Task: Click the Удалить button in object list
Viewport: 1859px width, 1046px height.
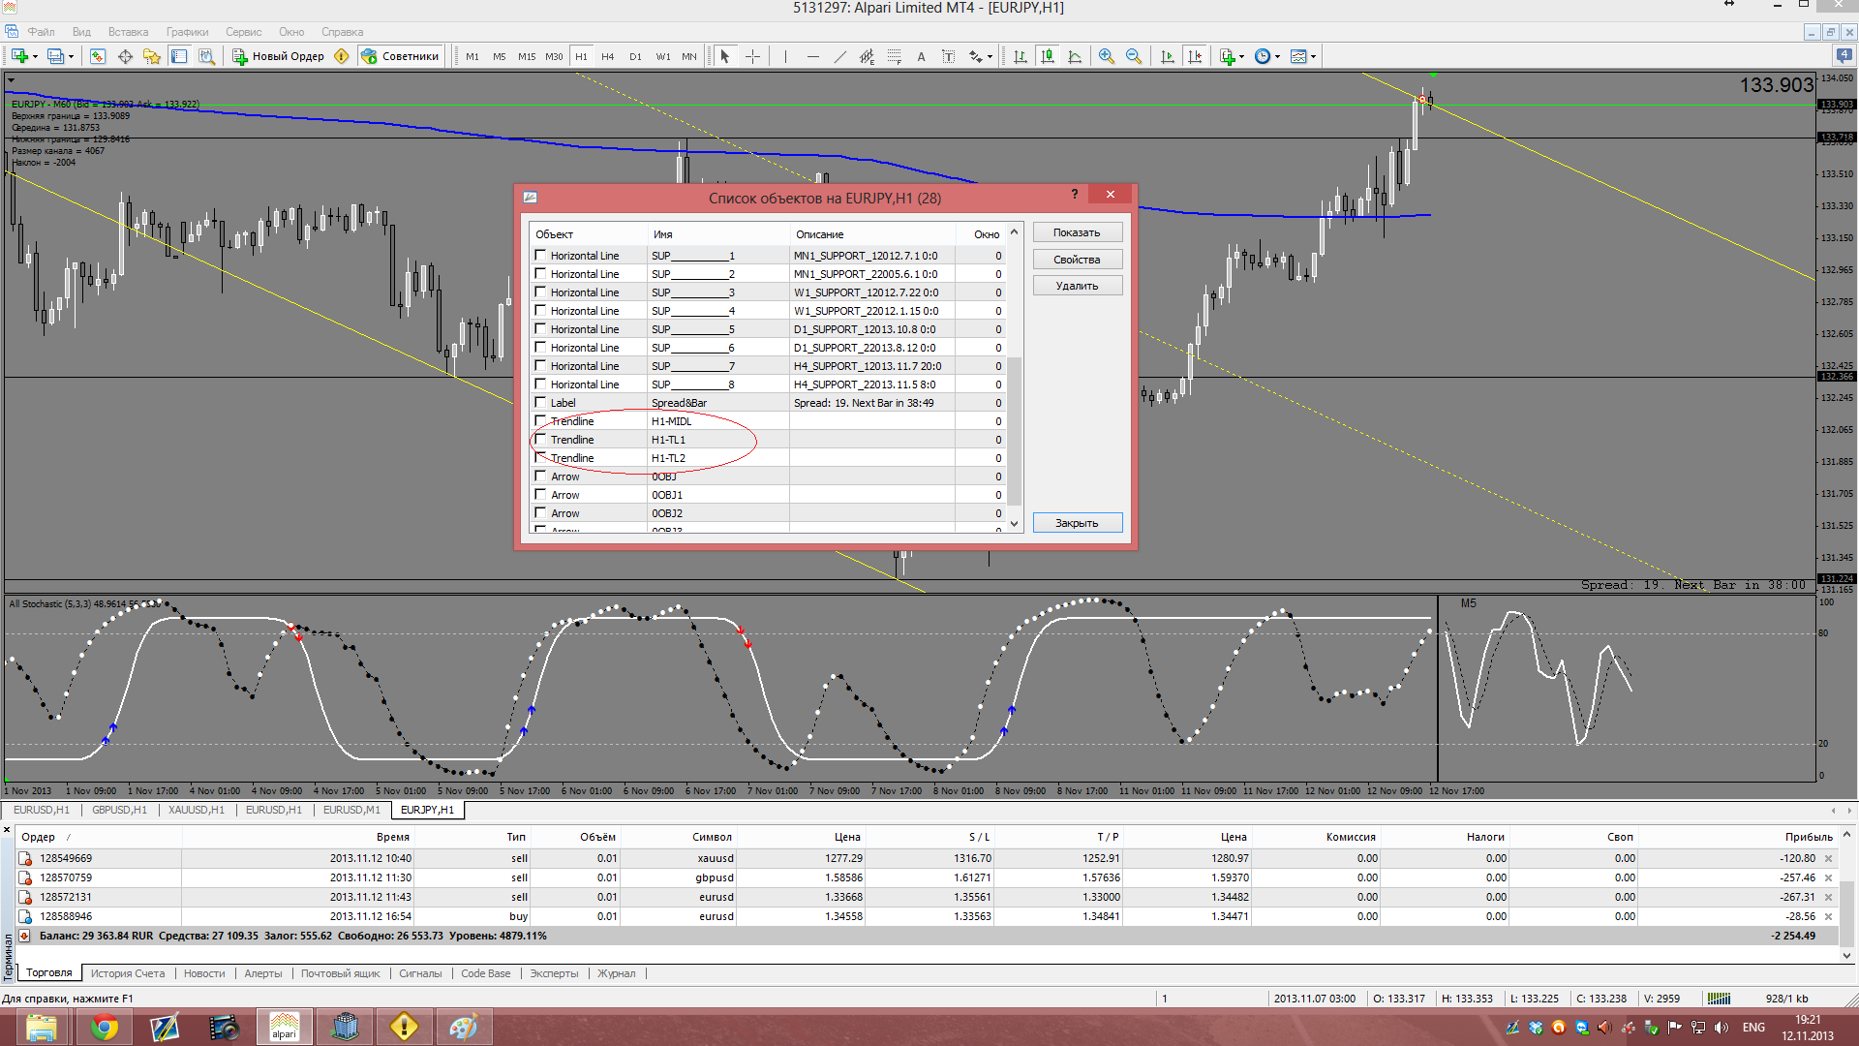Action: pos(1077,286)
